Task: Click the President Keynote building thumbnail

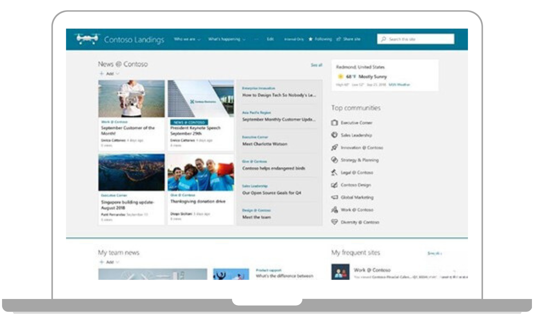Action: [201, 99]
